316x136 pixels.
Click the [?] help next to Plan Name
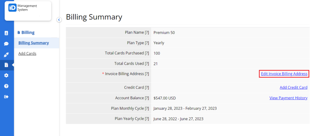tap(147, 32)
